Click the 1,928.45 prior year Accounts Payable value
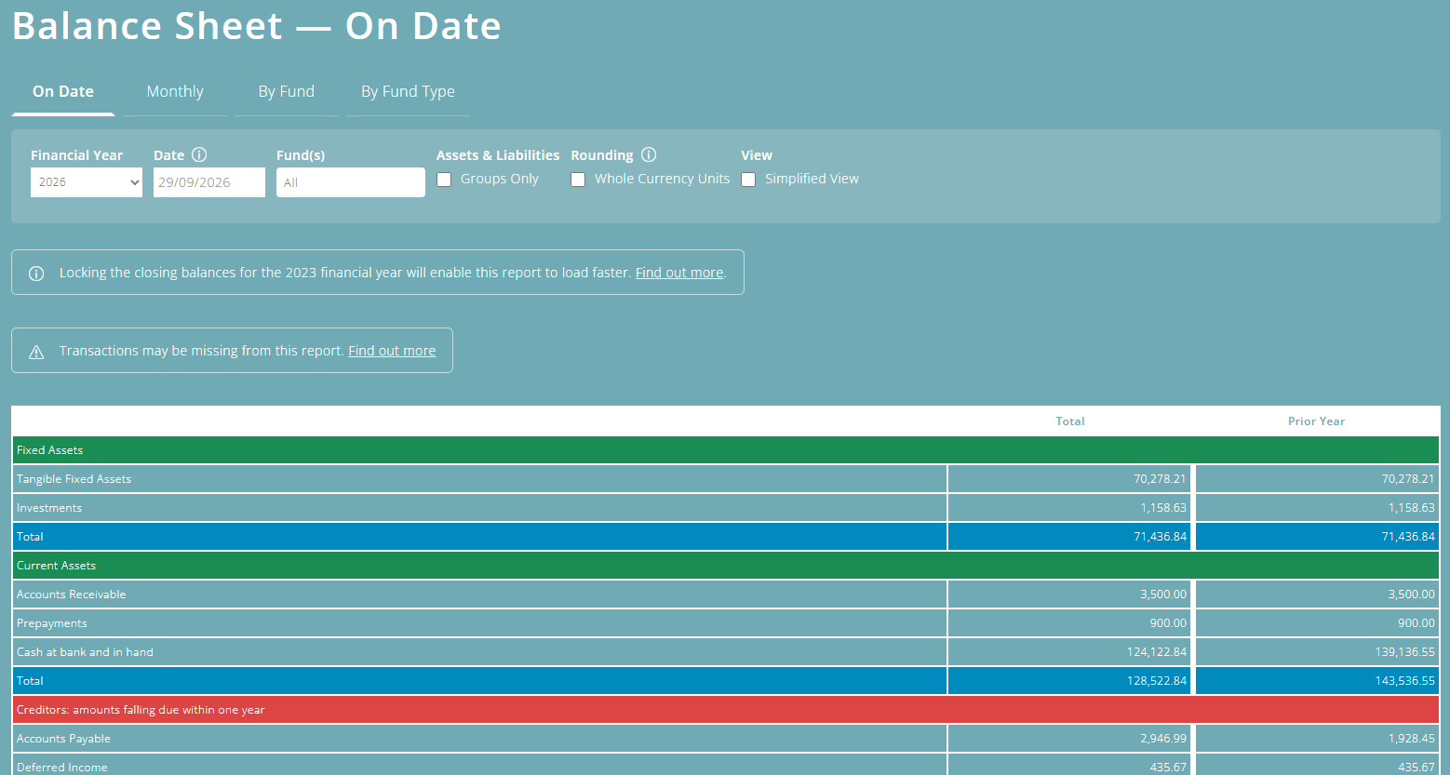Viewport: 1450px width, 775px height. coord(1412,739)
